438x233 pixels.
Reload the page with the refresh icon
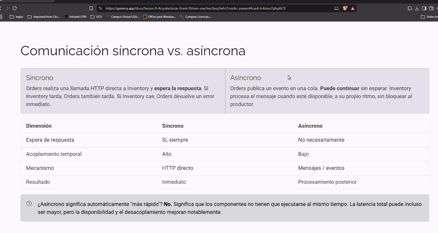15,8
